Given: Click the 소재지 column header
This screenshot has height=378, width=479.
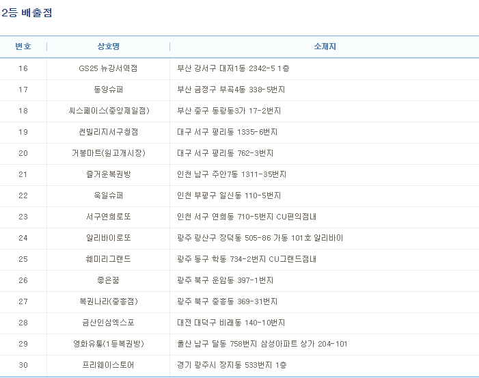Looking at the screenshot, I should pyautogui.click(x=325, y=46).
